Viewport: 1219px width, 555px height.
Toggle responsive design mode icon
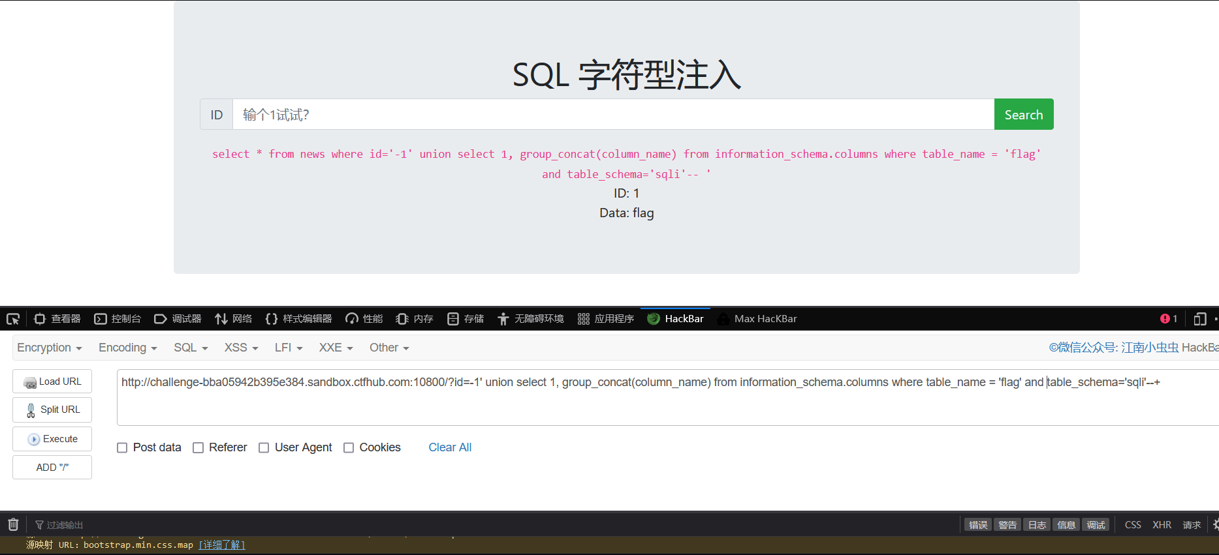click(x=1200, y=319)
